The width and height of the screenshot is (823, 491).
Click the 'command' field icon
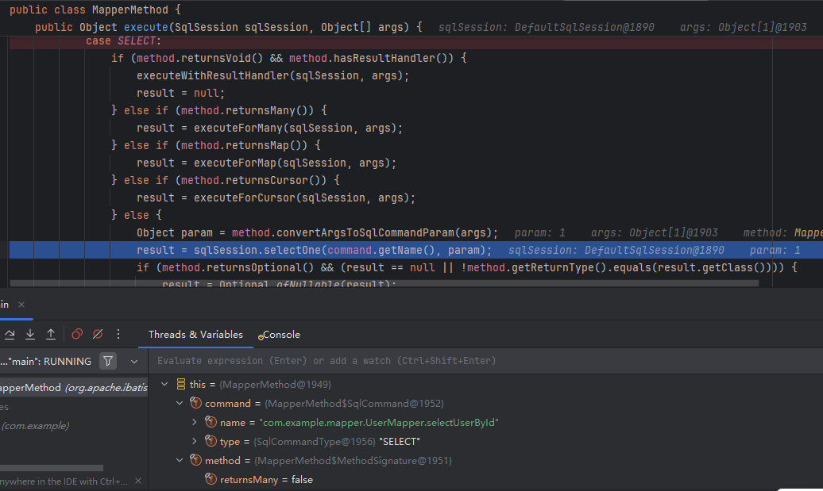tap(195, 403)
